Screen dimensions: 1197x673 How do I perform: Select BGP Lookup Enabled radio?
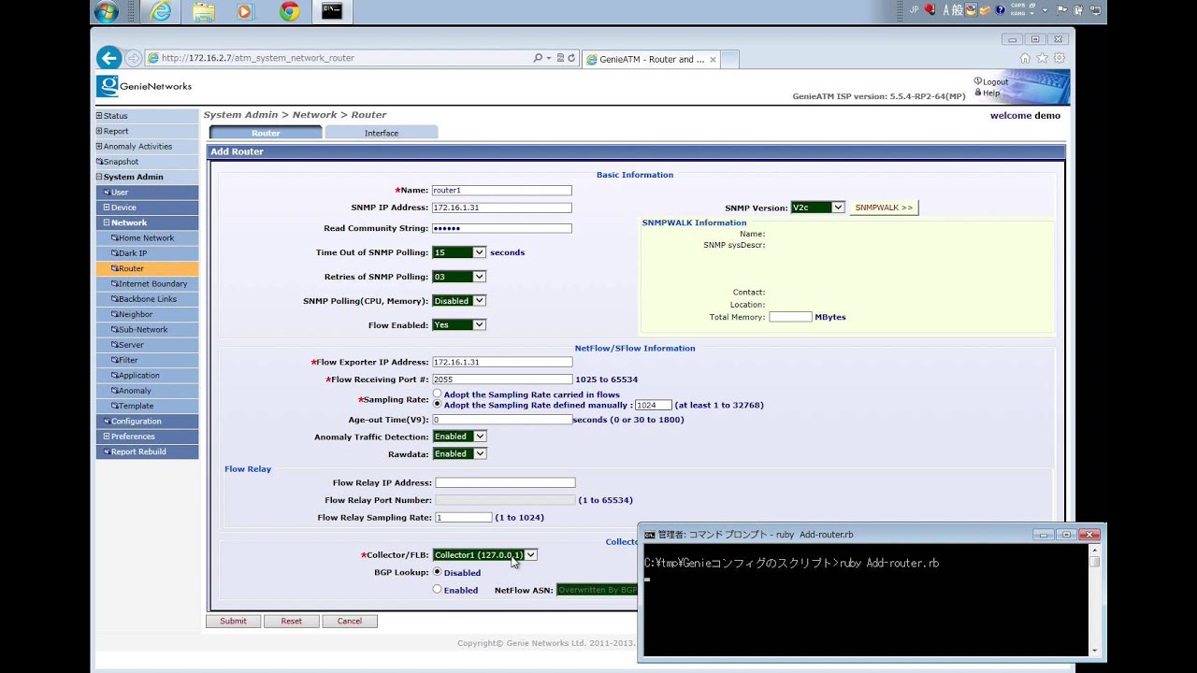click(x=437, y=590)
